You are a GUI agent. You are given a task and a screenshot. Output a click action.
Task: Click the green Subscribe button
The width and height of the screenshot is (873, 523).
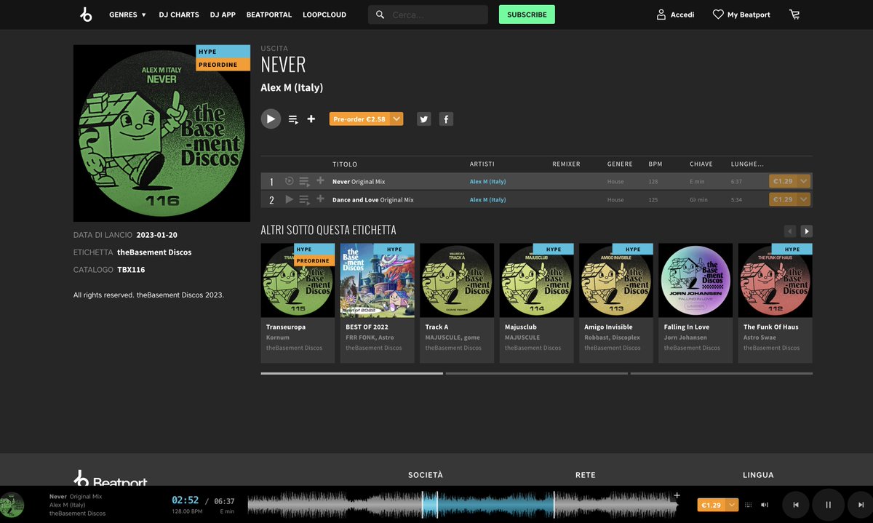coord(527,15)
